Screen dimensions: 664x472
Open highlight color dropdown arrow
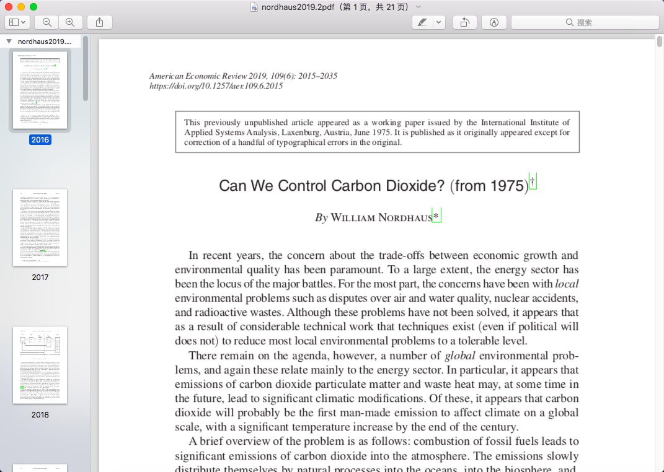coord(439,22)
